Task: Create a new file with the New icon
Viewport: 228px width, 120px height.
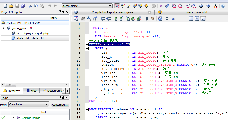Action: pyautogui.click(x=5, y=6)
